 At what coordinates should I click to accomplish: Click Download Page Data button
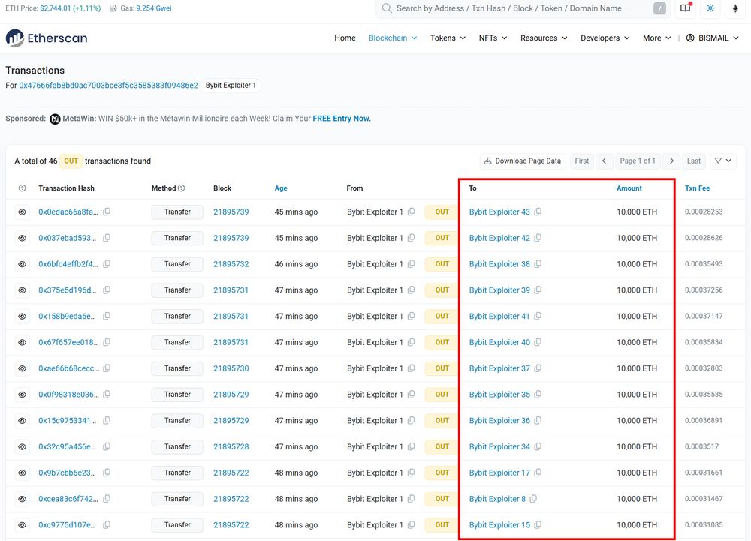(x=522, y=161)
